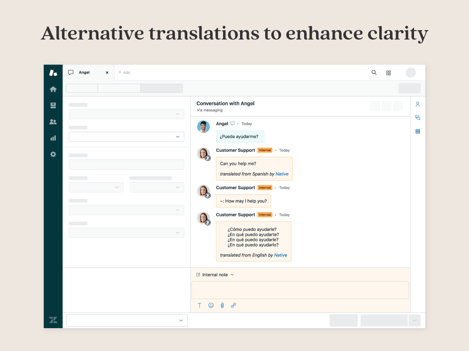The image size is (469, 351).
Task: Toggle text formatting options in composer
Action: click(200, 305)
